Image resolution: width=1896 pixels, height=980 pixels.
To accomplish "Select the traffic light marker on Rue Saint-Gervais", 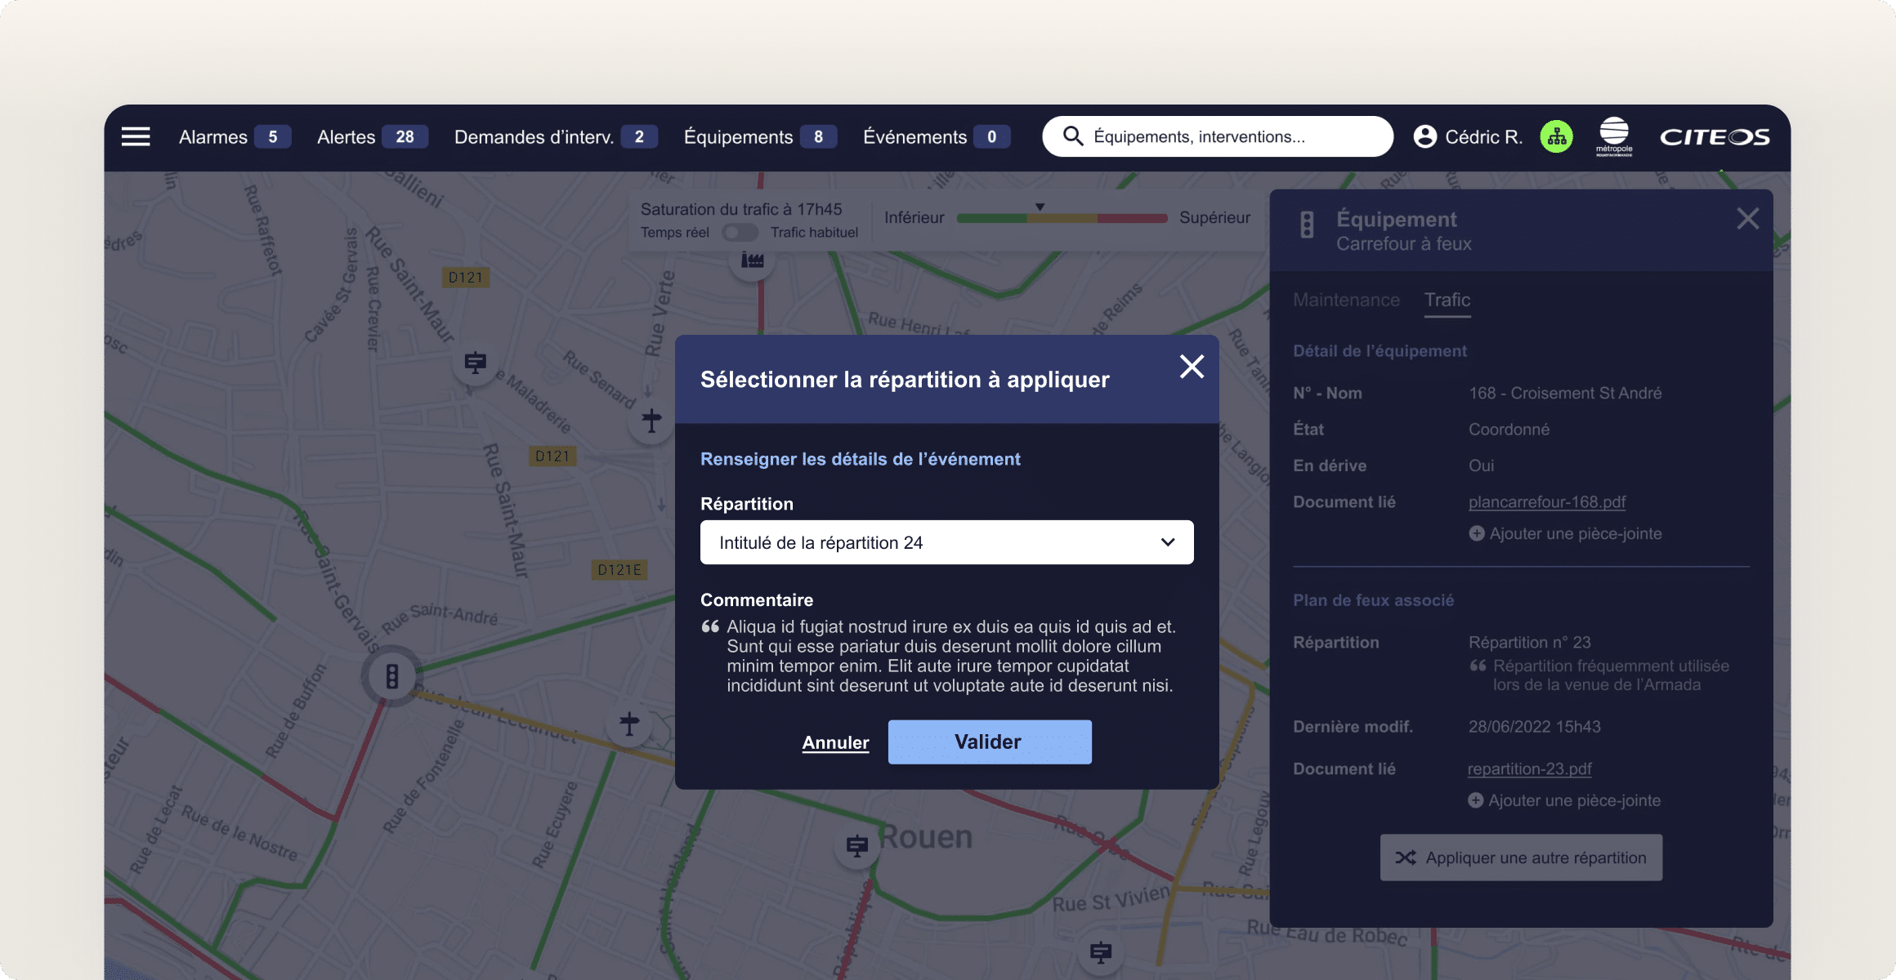I will (392, 676).
